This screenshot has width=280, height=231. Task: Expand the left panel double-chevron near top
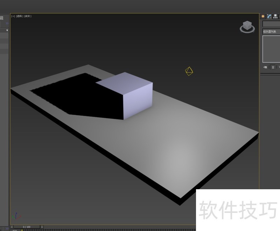(7, 23)
